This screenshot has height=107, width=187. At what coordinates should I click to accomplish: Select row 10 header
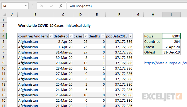click(3, 68)
